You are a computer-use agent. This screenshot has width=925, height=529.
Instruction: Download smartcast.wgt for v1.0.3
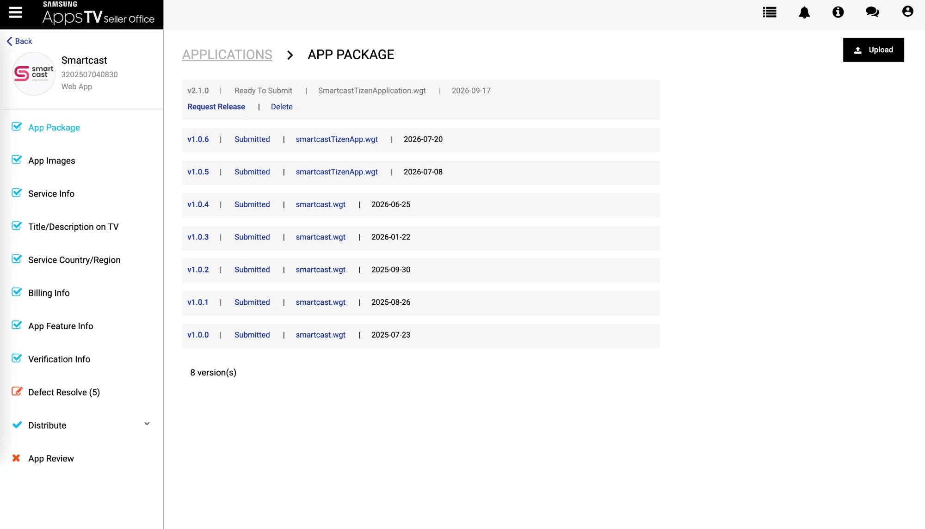(x=321, y=237)
